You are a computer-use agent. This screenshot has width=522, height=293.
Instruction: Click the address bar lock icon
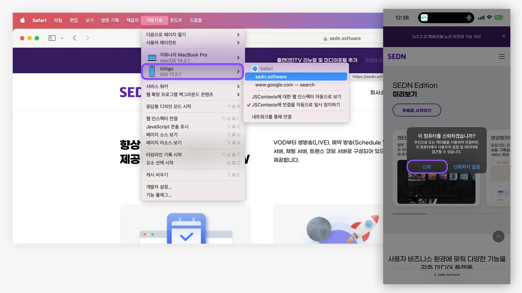[325, 38]
